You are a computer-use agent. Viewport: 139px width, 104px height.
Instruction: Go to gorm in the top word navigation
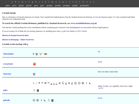(36, 6)
